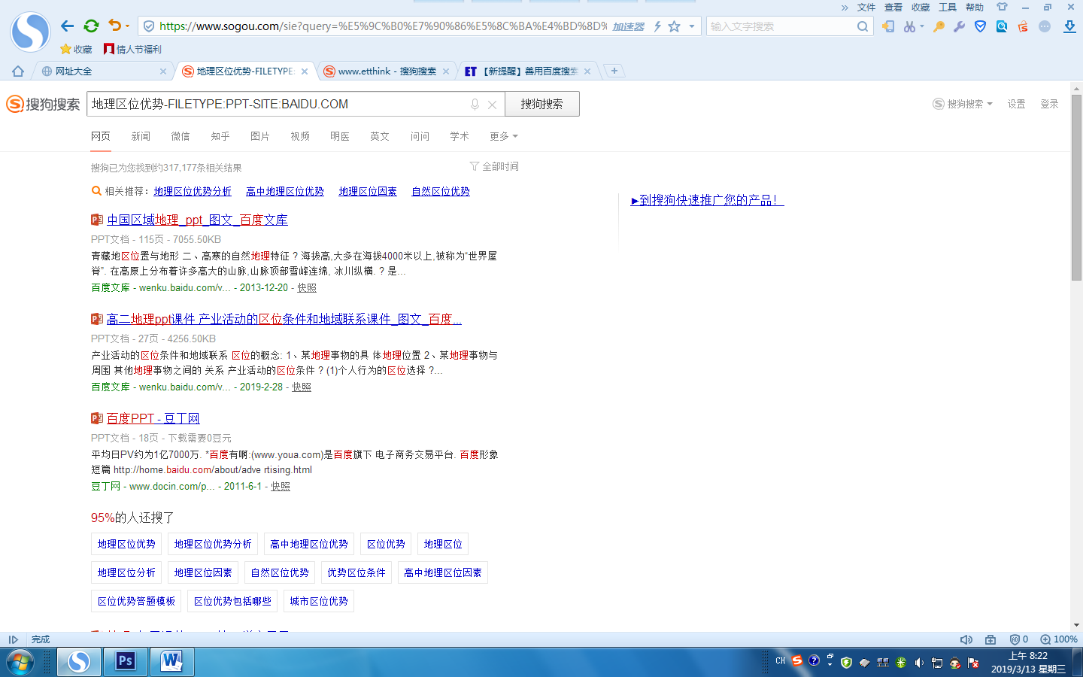Open the 高二地理ppt课件 result link
This screenshot has width=1083, height=677.
[x=284, y=319]
